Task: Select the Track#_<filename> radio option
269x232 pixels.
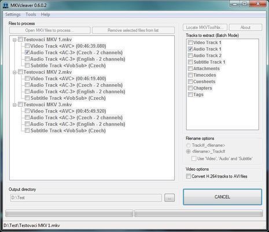Action: click(188, 145)
